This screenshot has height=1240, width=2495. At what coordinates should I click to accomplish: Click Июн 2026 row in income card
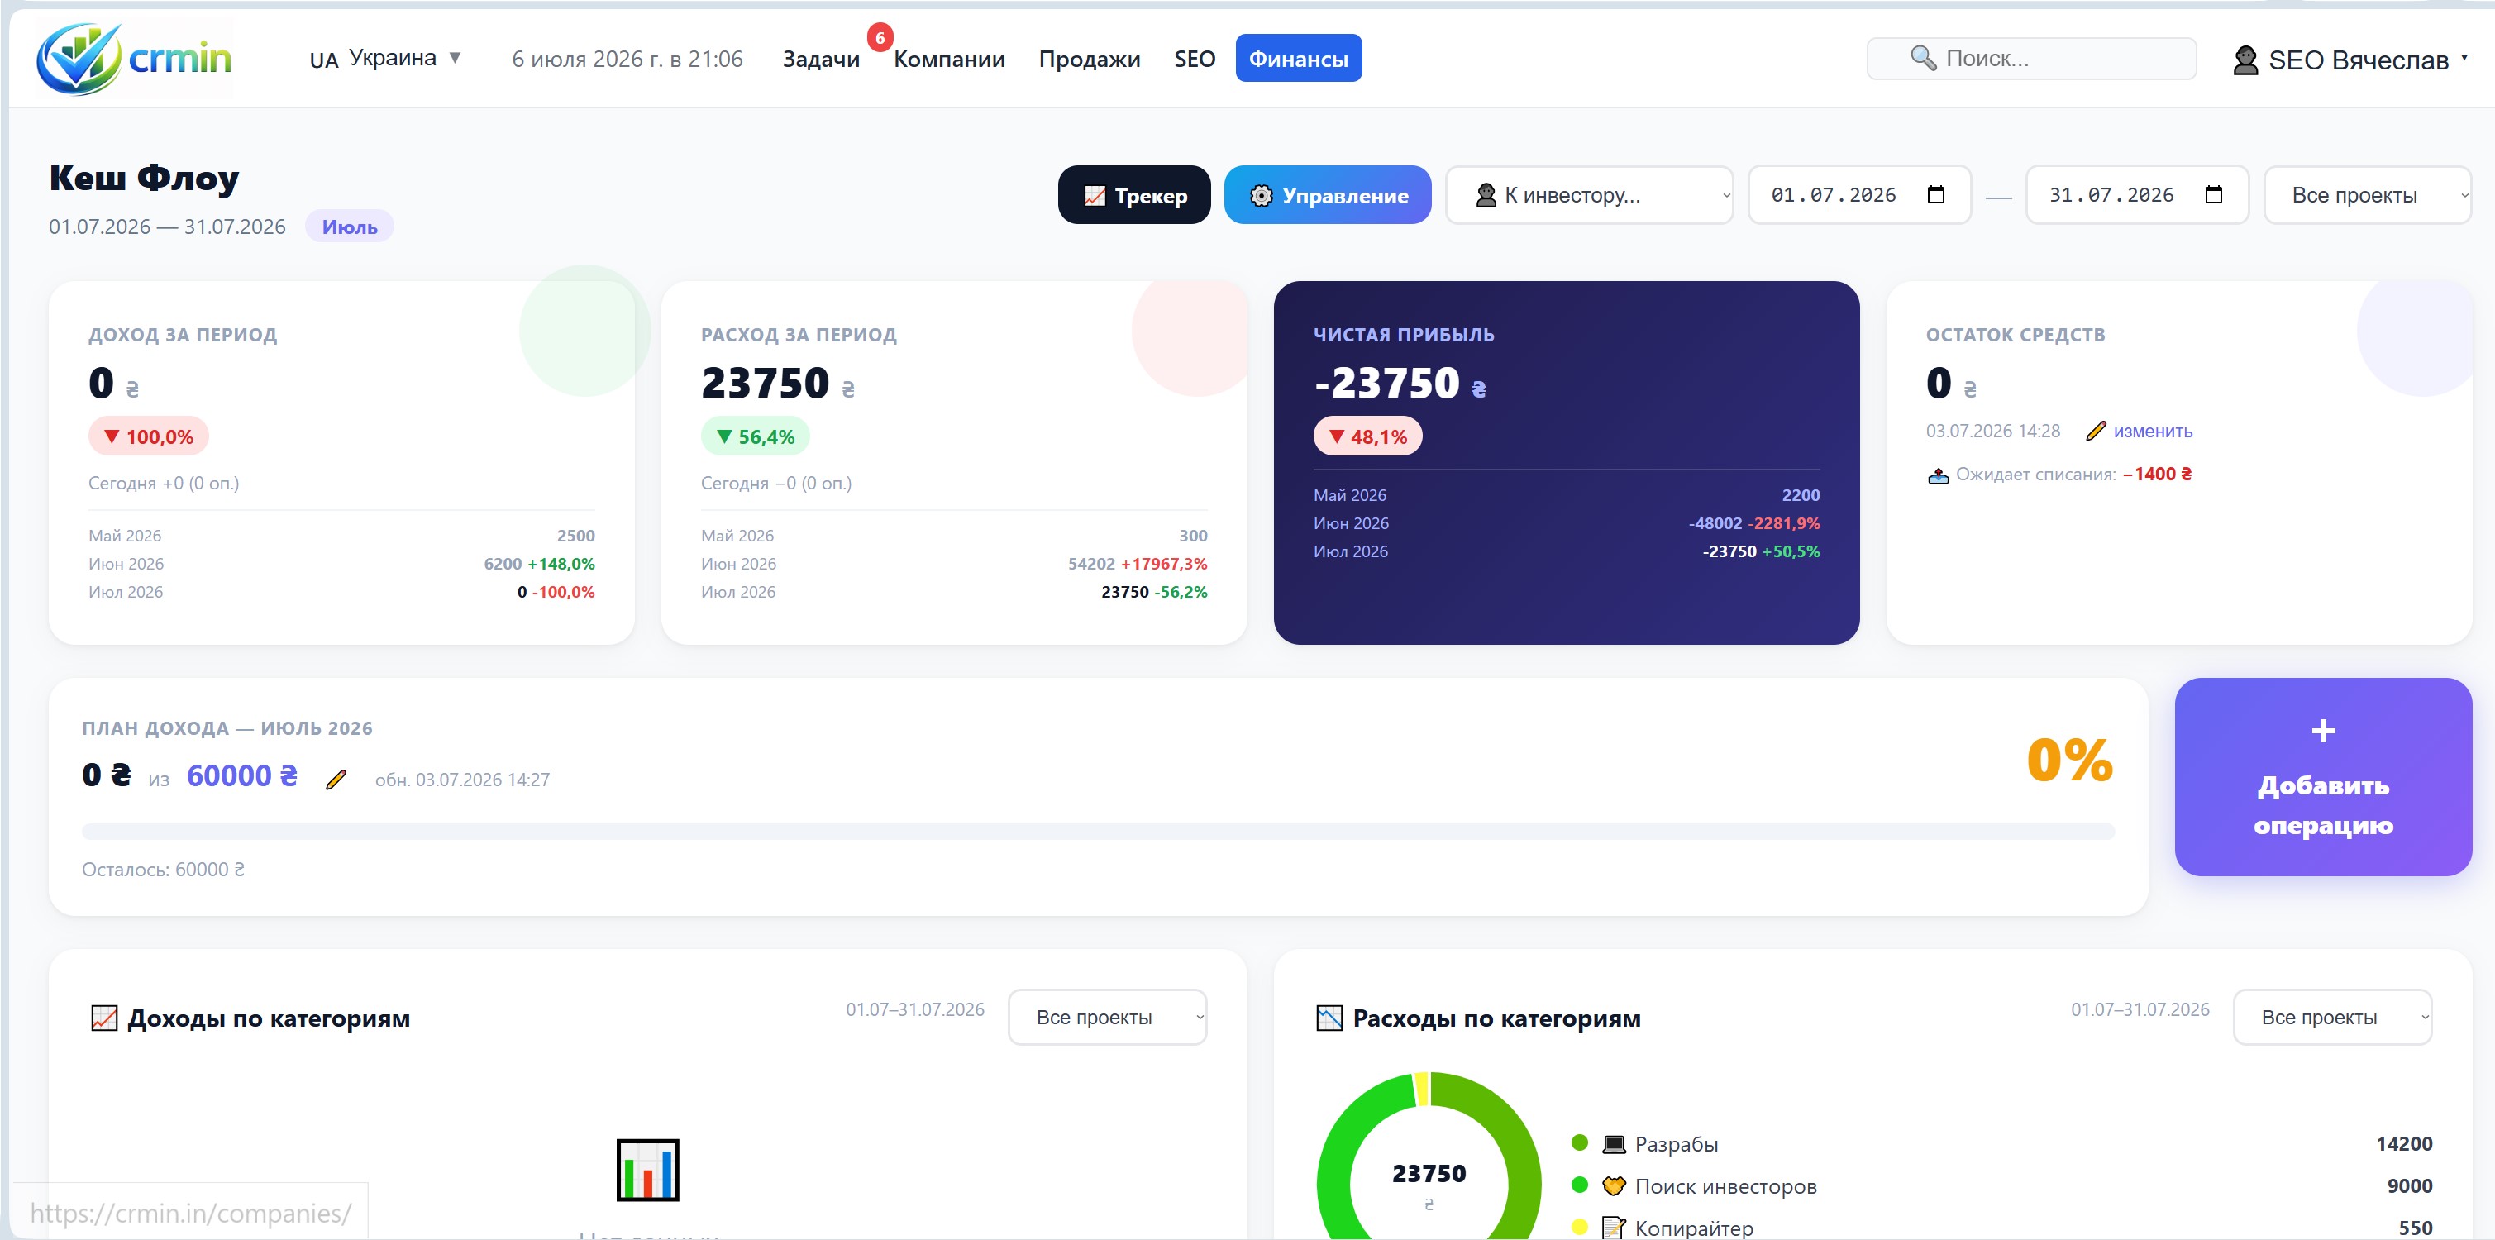[341, 564]
